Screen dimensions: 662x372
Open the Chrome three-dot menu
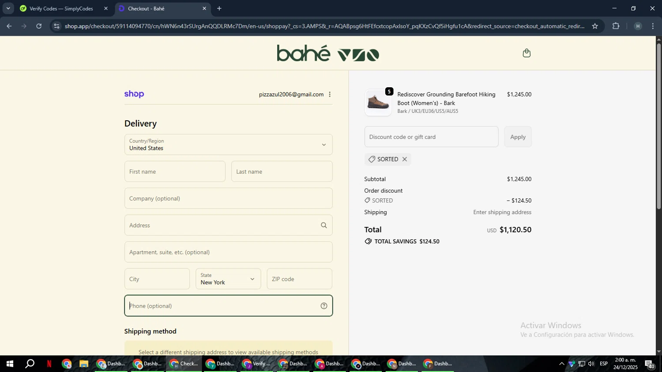click(x=653, y=26)
